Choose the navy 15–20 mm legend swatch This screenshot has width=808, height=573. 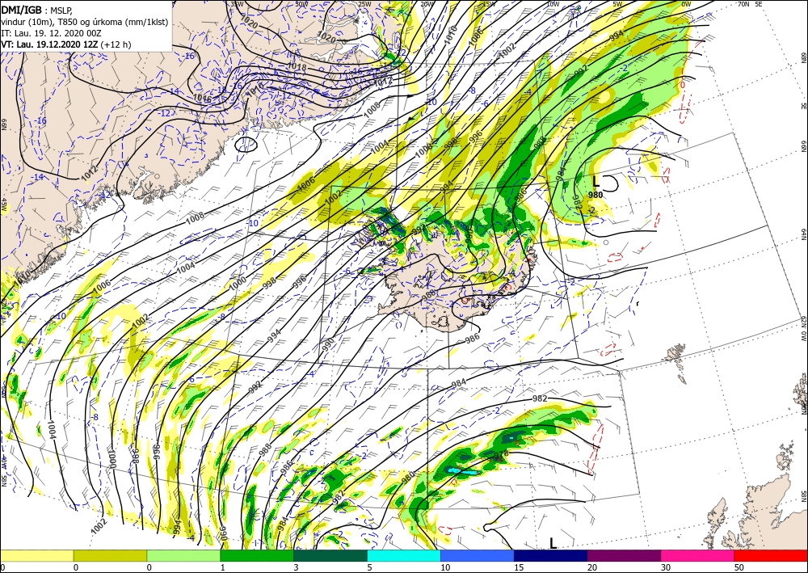point(551,555)
